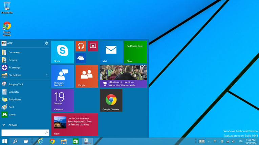Open the Mail tile
This screenshot has height=145, width=259.
coord(111,52)
